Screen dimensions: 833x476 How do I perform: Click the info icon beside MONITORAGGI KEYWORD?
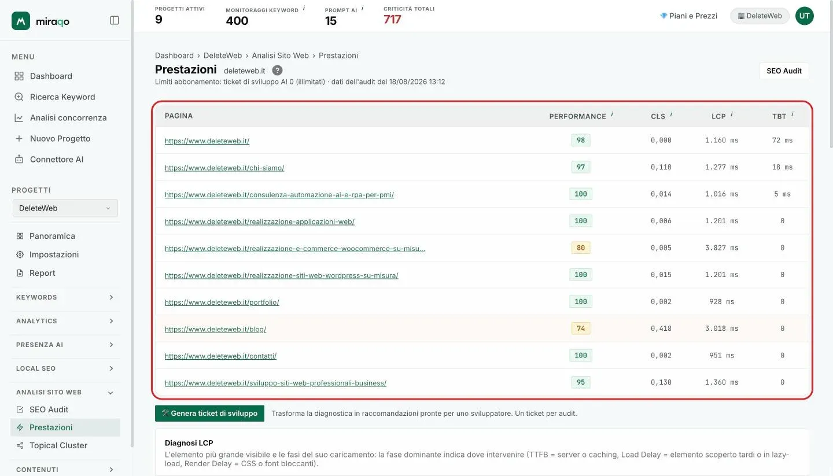coord(304,9)
